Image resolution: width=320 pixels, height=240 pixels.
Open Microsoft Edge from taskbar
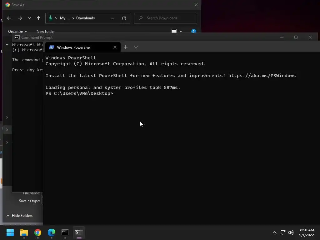(x=52, y=232)
